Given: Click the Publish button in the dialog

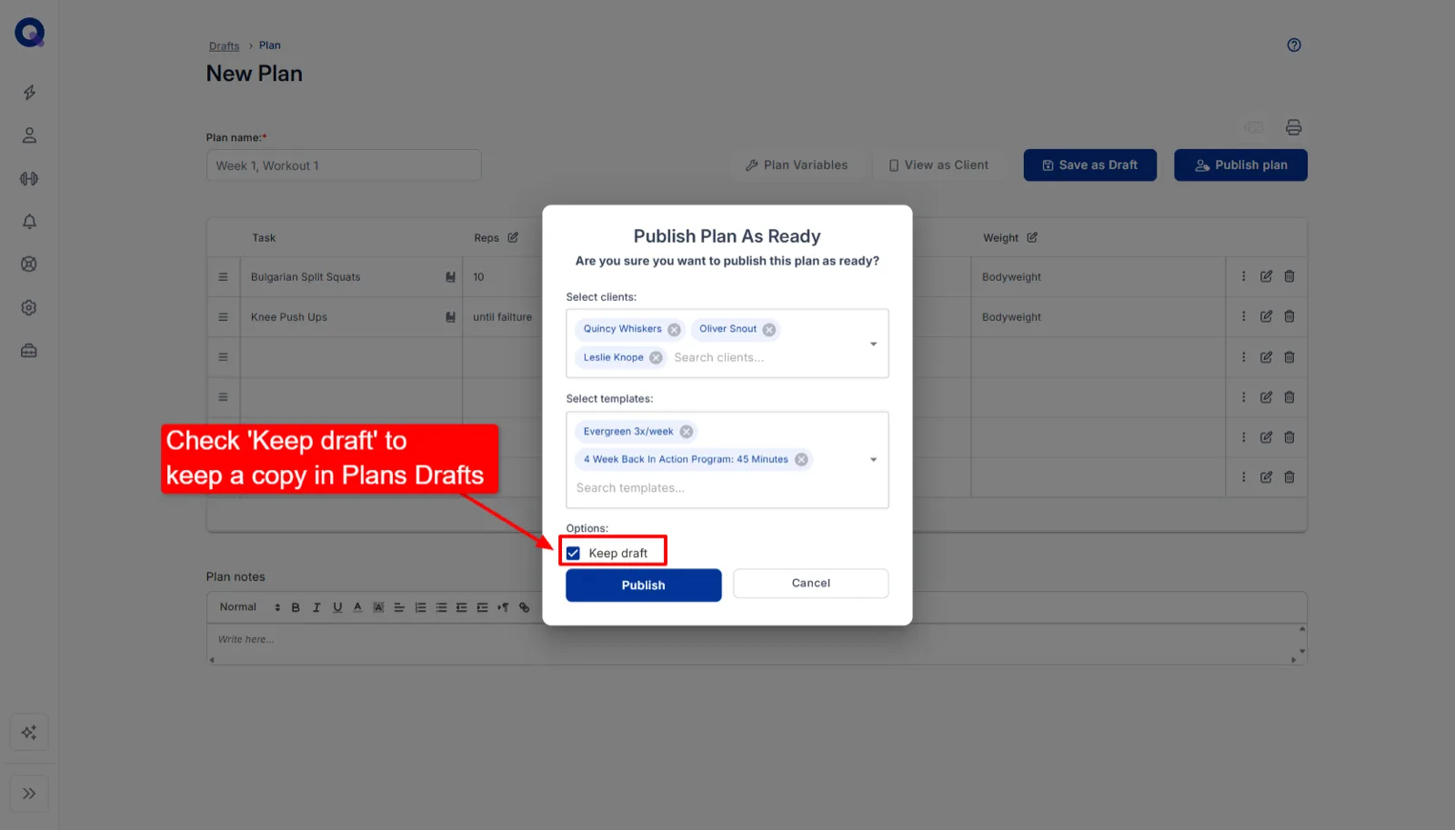Looking at the screenshot, I should [x=644, y=585].
